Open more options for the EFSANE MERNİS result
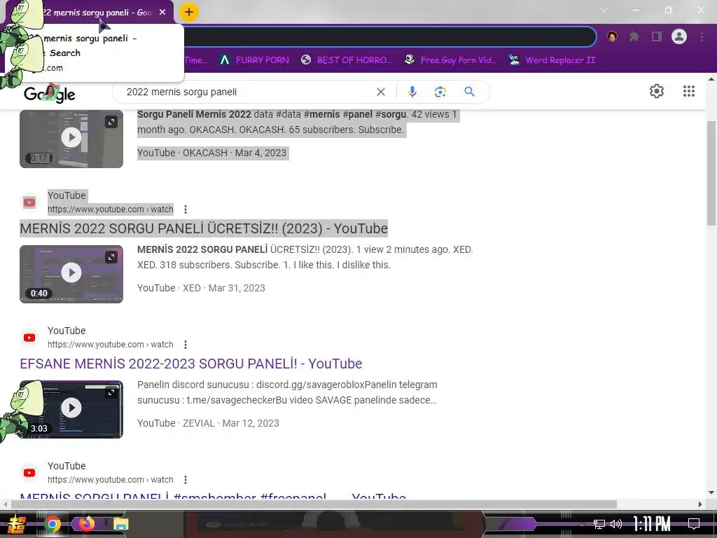This screenshot has height=538, width=717. [185, 345]
